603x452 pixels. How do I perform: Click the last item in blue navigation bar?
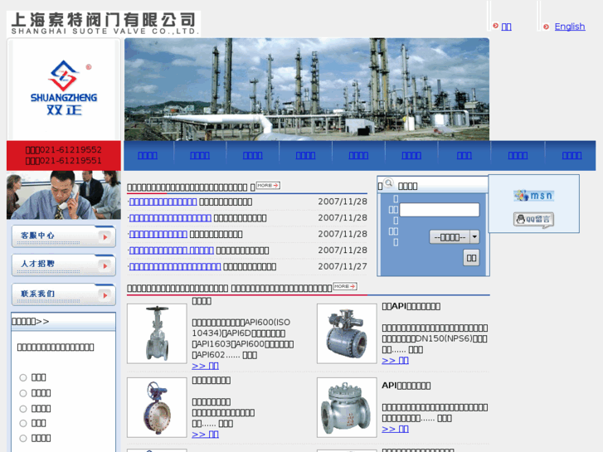pos(571,155)
